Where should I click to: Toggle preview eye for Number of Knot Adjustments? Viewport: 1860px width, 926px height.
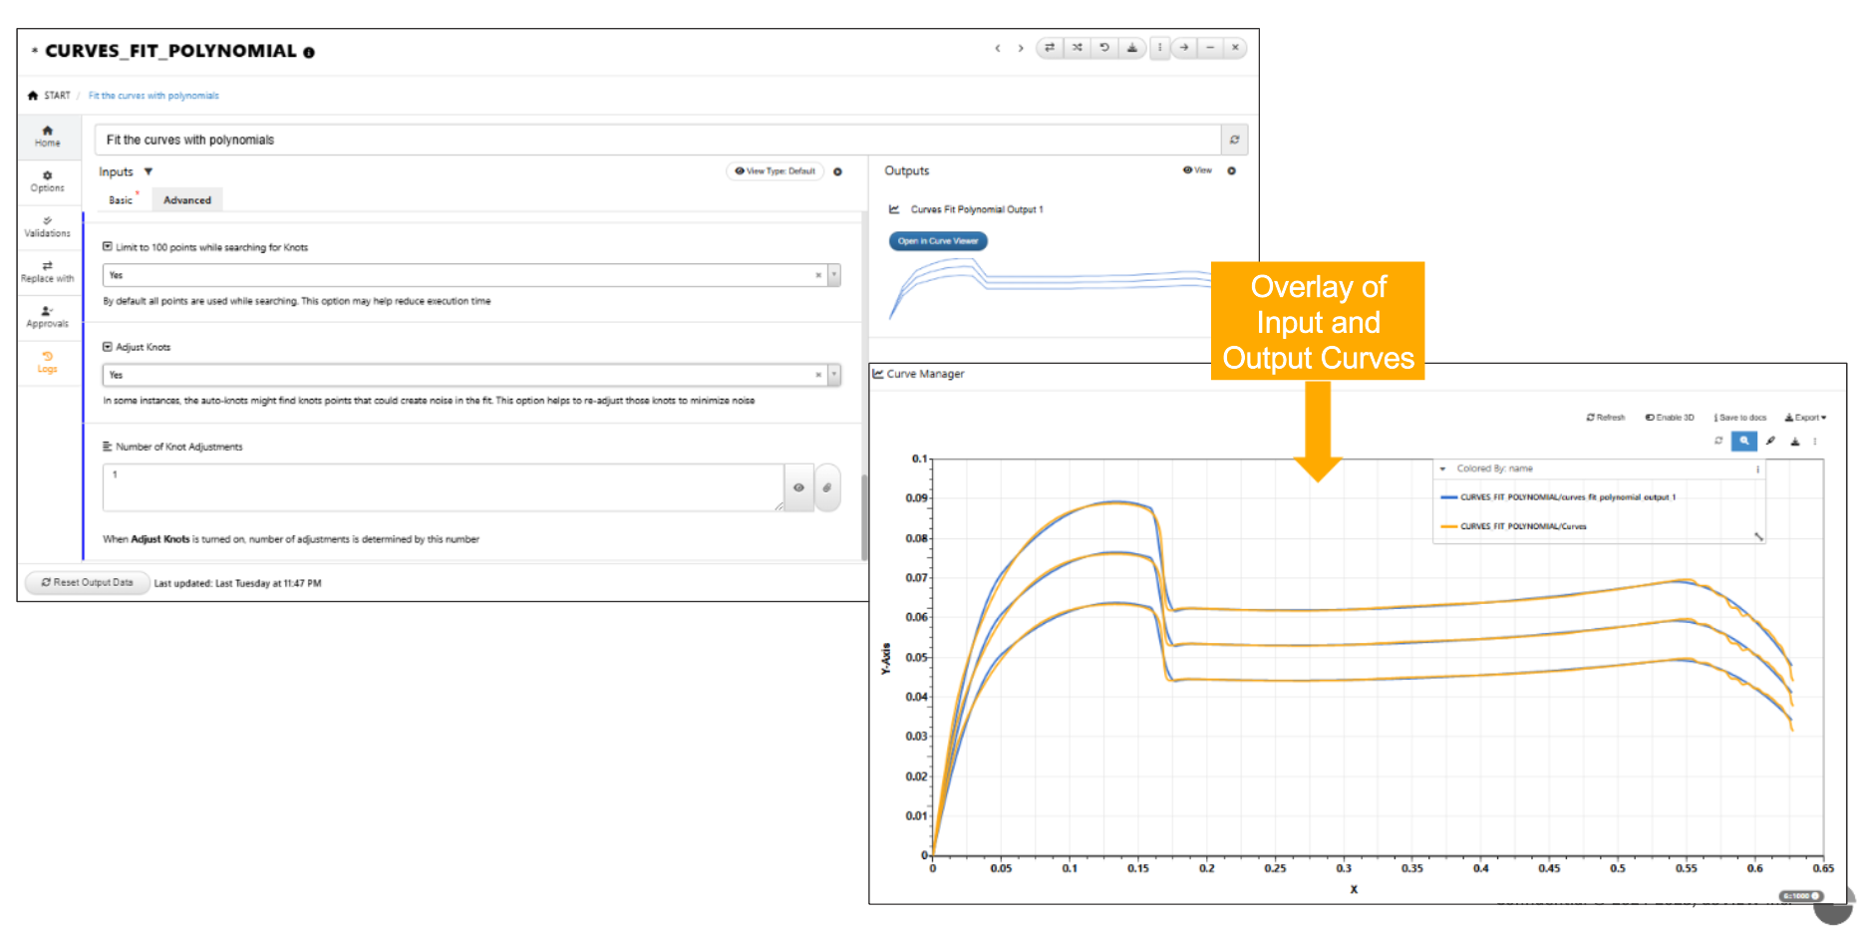pos(798,487)
